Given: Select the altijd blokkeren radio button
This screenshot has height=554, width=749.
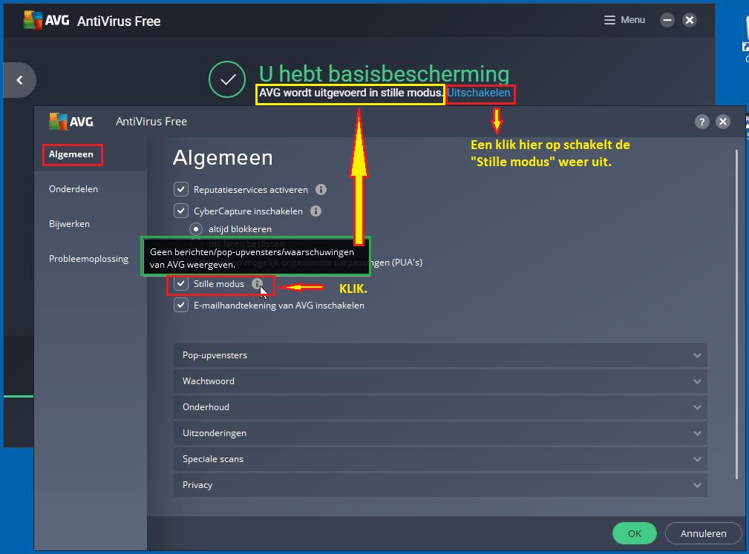Looking at the screenshot, I should point(196,229).
